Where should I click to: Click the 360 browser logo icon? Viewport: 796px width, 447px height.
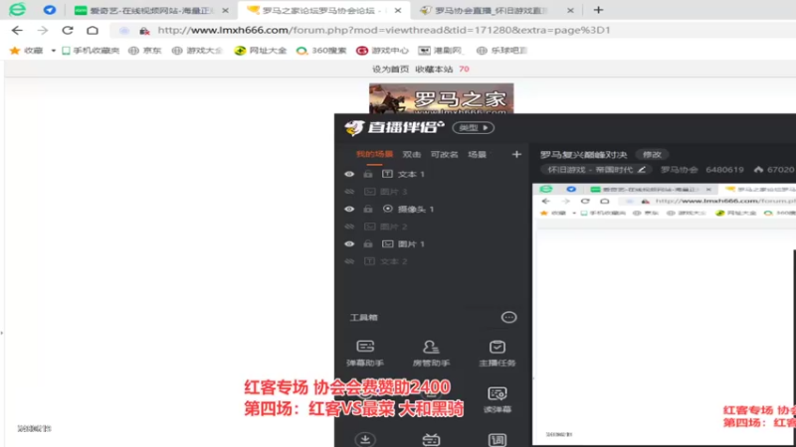point(17,10)
